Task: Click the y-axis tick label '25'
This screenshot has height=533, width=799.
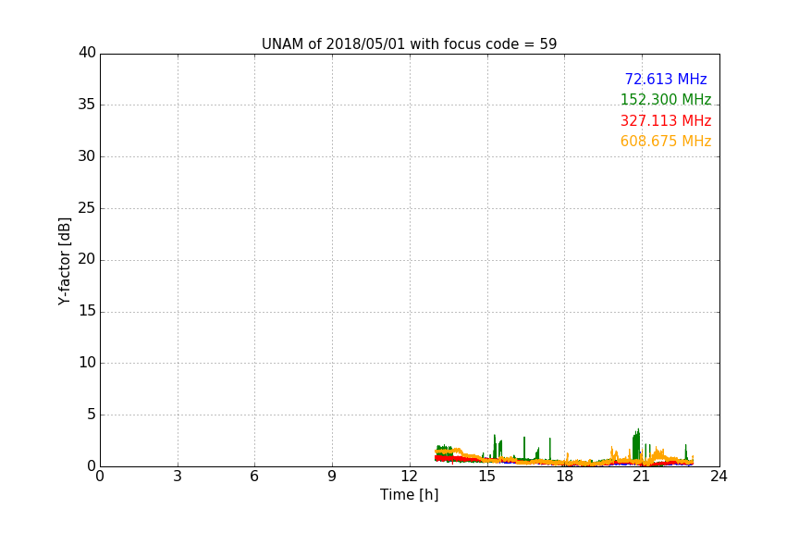Action: pyautogui.click(x=87, y=208)
